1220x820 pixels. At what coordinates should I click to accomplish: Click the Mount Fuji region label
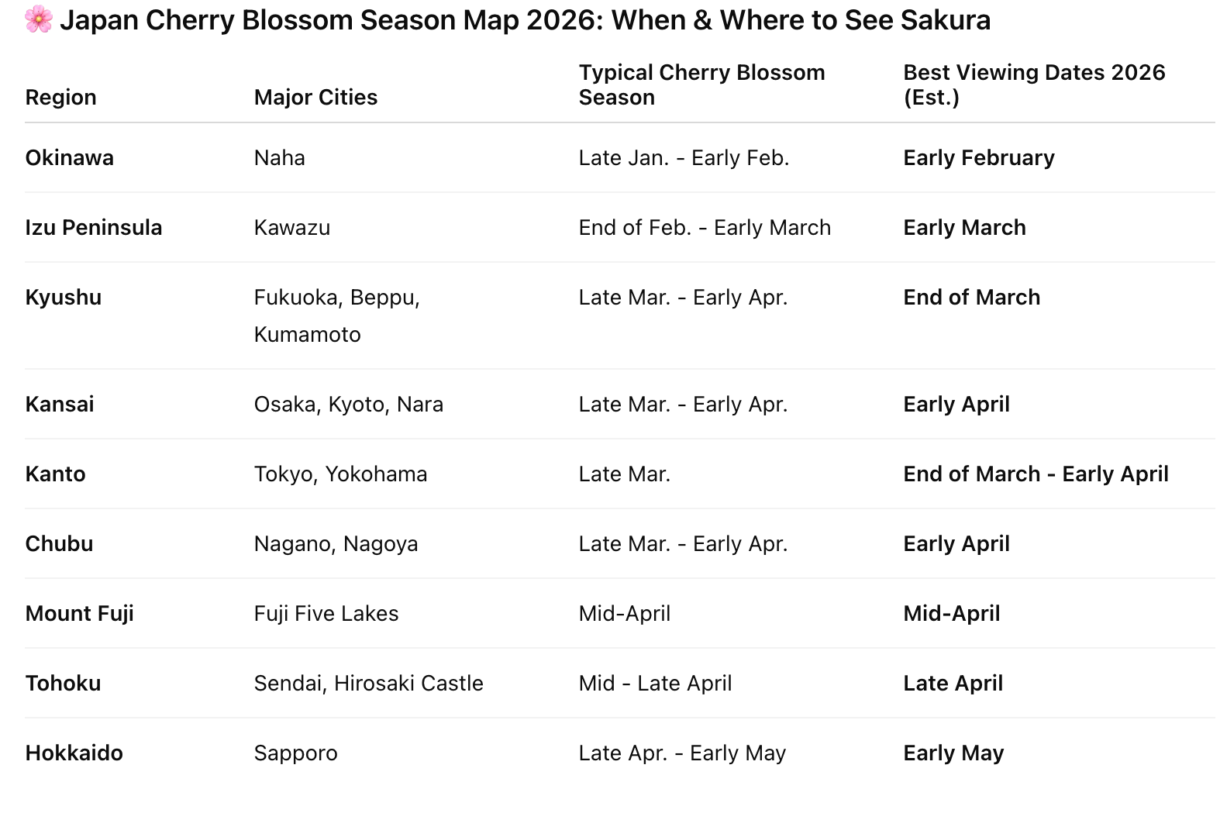(79, 613)
